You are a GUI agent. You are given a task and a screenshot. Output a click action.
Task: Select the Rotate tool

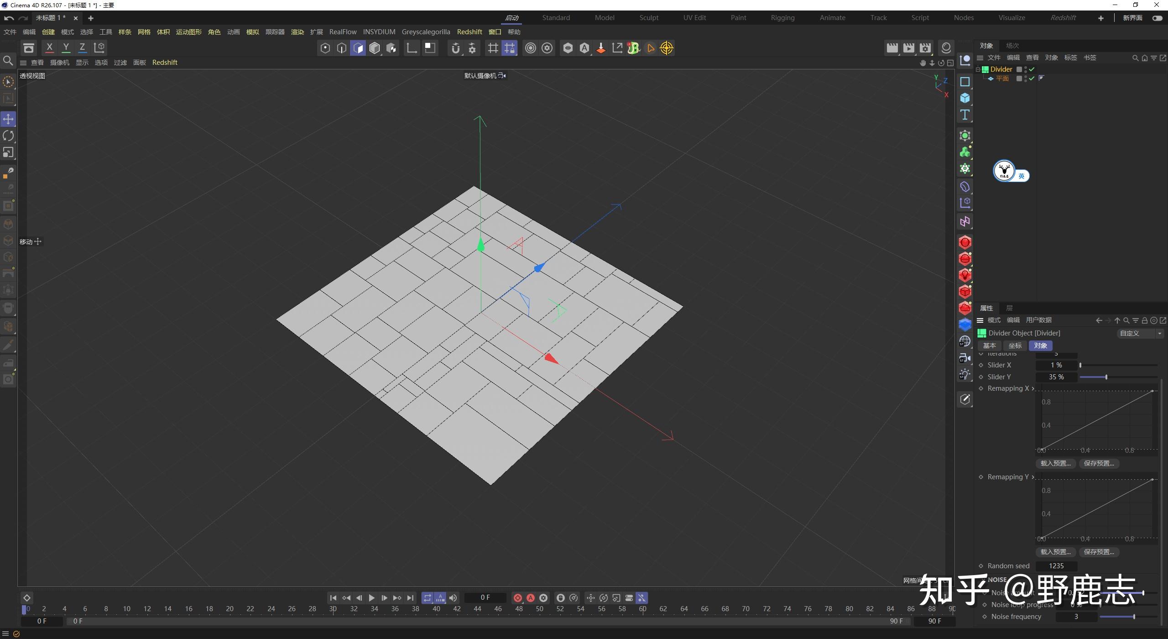8,136
